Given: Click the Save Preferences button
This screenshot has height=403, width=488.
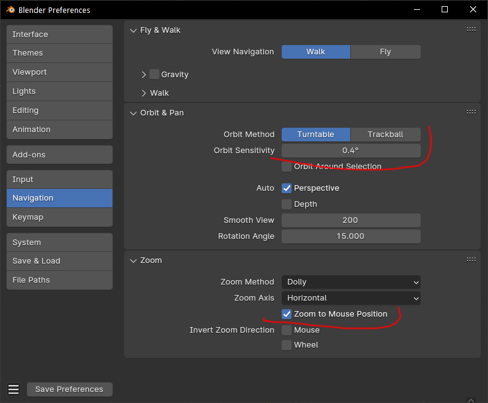Looking at the screenshot, I should pyautogui.click(x=69, y=389).
